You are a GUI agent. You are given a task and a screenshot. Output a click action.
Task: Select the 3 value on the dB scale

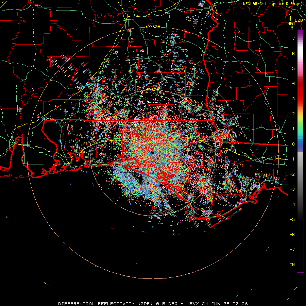click(x=293, y=99)
